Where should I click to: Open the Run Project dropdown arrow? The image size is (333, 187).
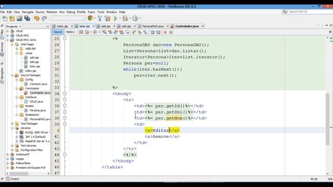point(120,19)
